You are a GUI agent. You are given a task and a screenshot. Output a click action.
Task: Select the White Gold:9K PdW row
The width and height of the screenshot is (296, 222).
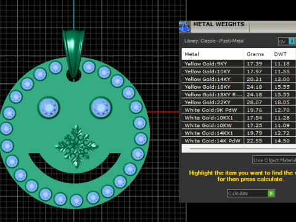point(239,110)
